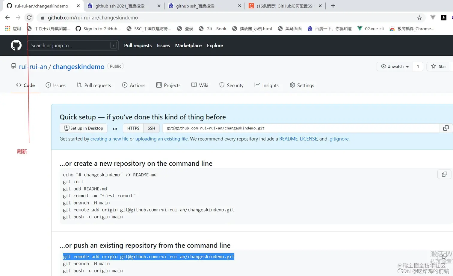Focus the Search or jump to field

click(x=73, y=45)
